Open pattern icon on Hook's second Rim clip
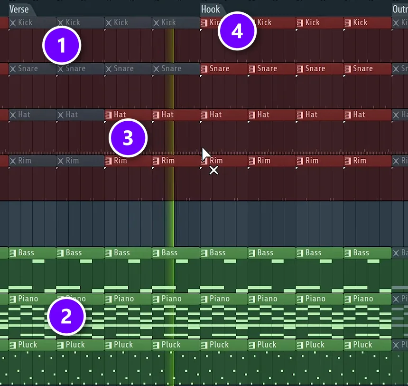408x386 pixels. (x=252, y=161)
